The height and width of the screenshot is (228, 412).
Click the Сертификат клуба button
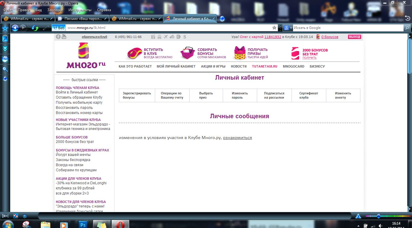(x=309, y=95)
